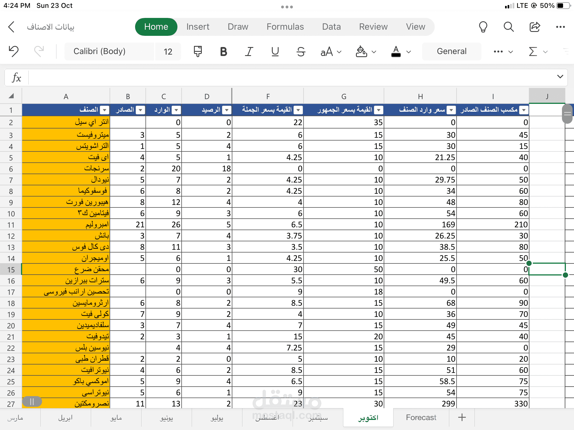The image size is (574, 430).
Task: Add a new sheet with plus
Action: coord(462,417)
